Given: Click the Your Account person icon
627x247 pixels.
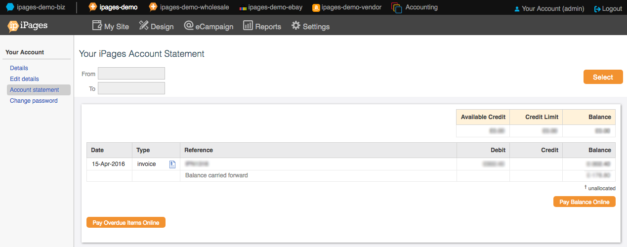Looking at the screenshot, I should (517, 9).
